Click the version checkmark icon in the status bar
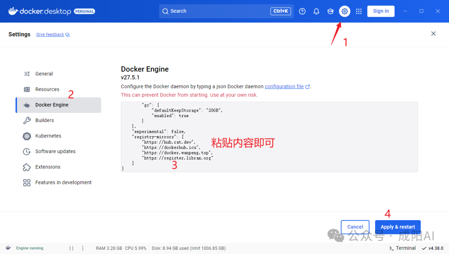Screen dimensions: 449x254 [x=424, y=248]
